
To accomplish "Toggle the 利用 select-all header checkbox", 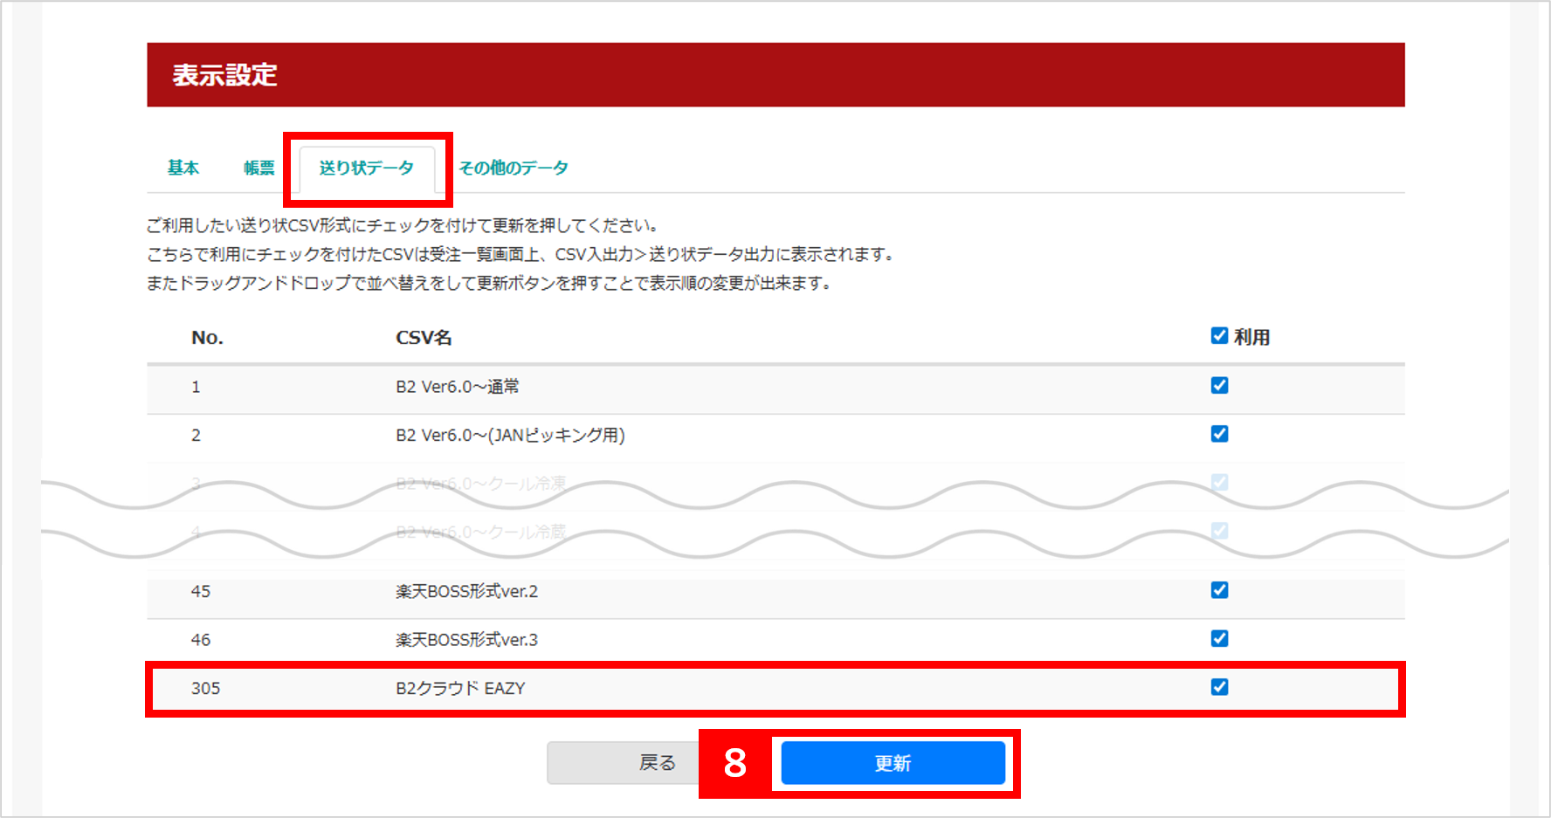I will coord(1219,336).
